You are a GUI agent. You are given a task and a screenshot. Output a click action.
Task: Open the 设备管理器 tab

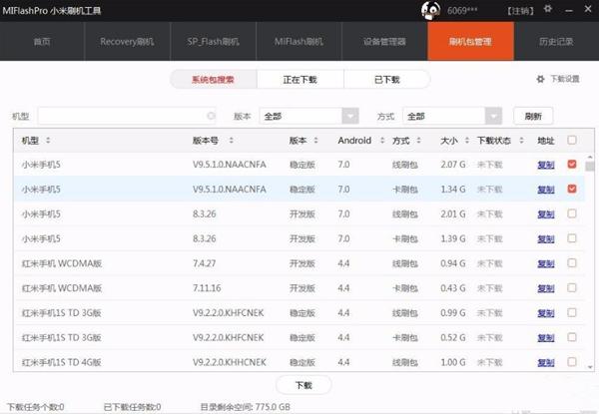coord(384,41)
